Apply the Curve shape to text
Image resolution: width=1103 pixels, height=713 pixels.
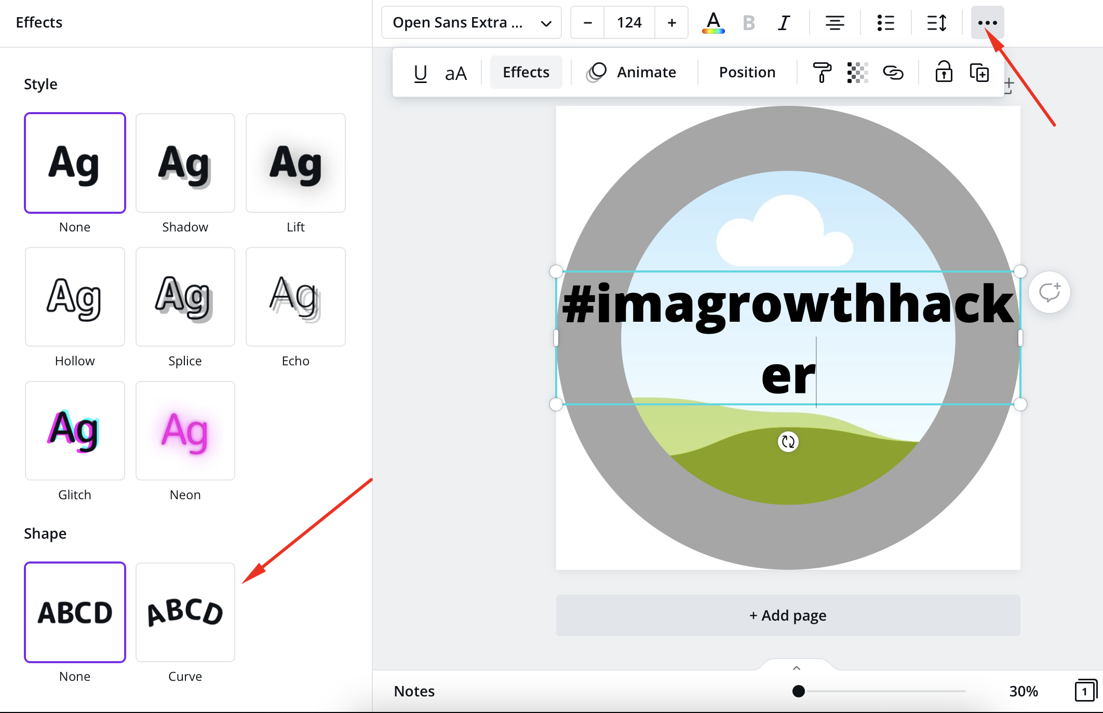tap(185, 612)
